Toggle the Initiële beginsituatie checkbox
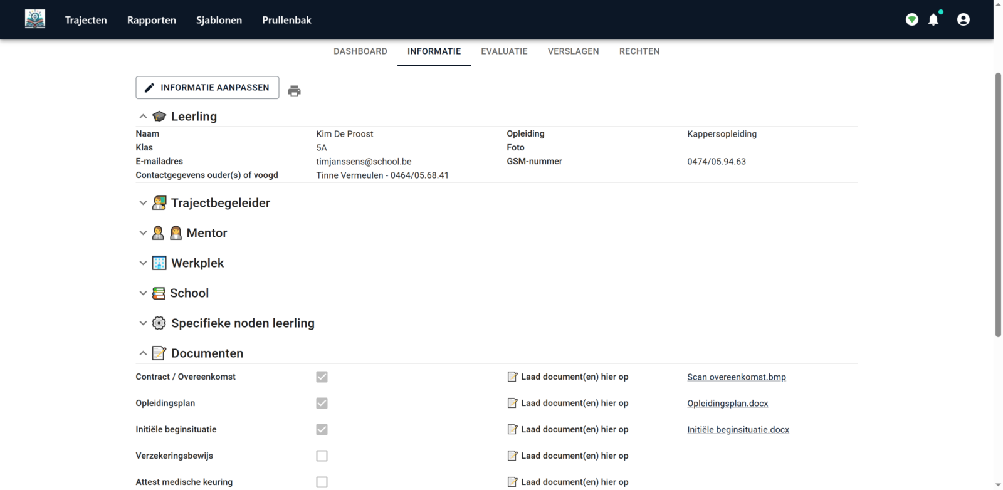 tap(322, 429)
